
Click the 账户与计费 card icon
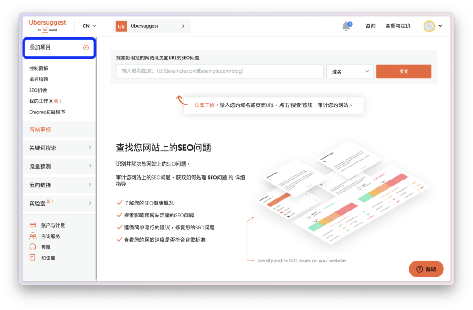(33, 225)
